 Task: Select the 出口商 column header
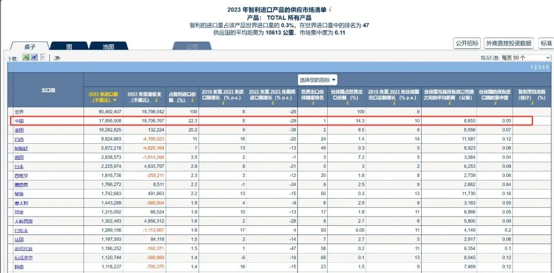[48, 90]
